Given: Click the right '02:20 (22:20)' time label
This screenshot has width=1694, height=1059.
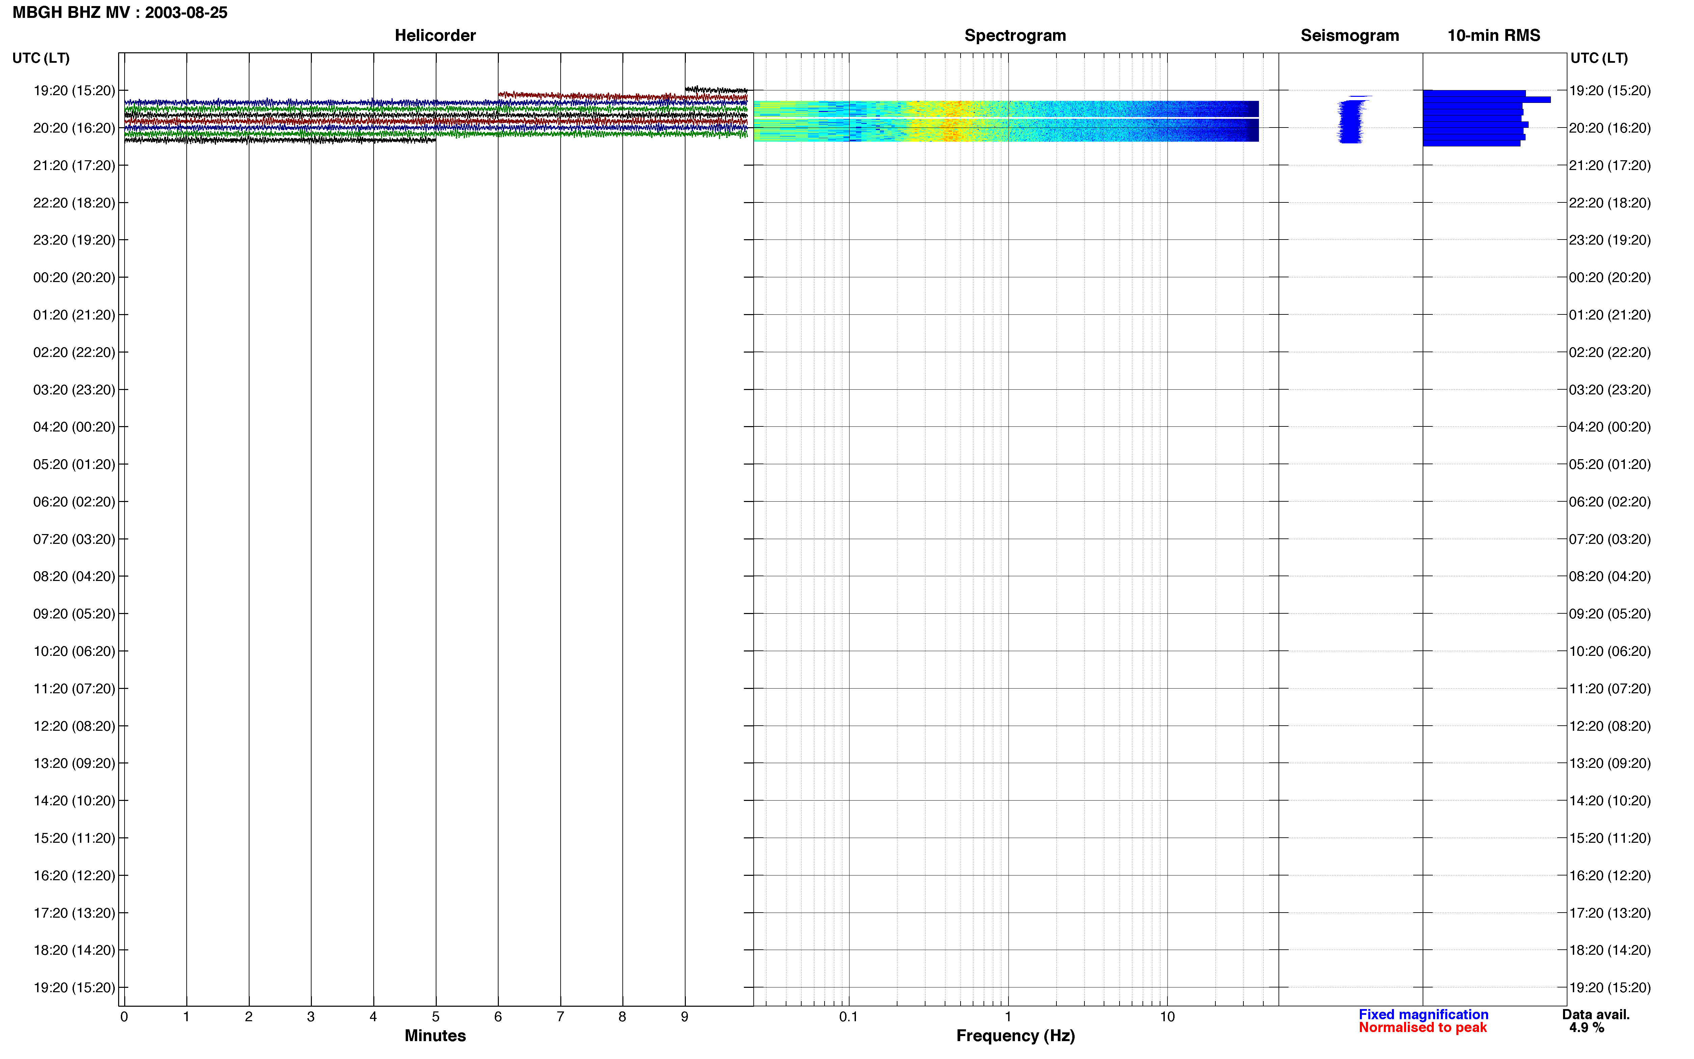Looking at the screenshot, I should [1610, 352].
